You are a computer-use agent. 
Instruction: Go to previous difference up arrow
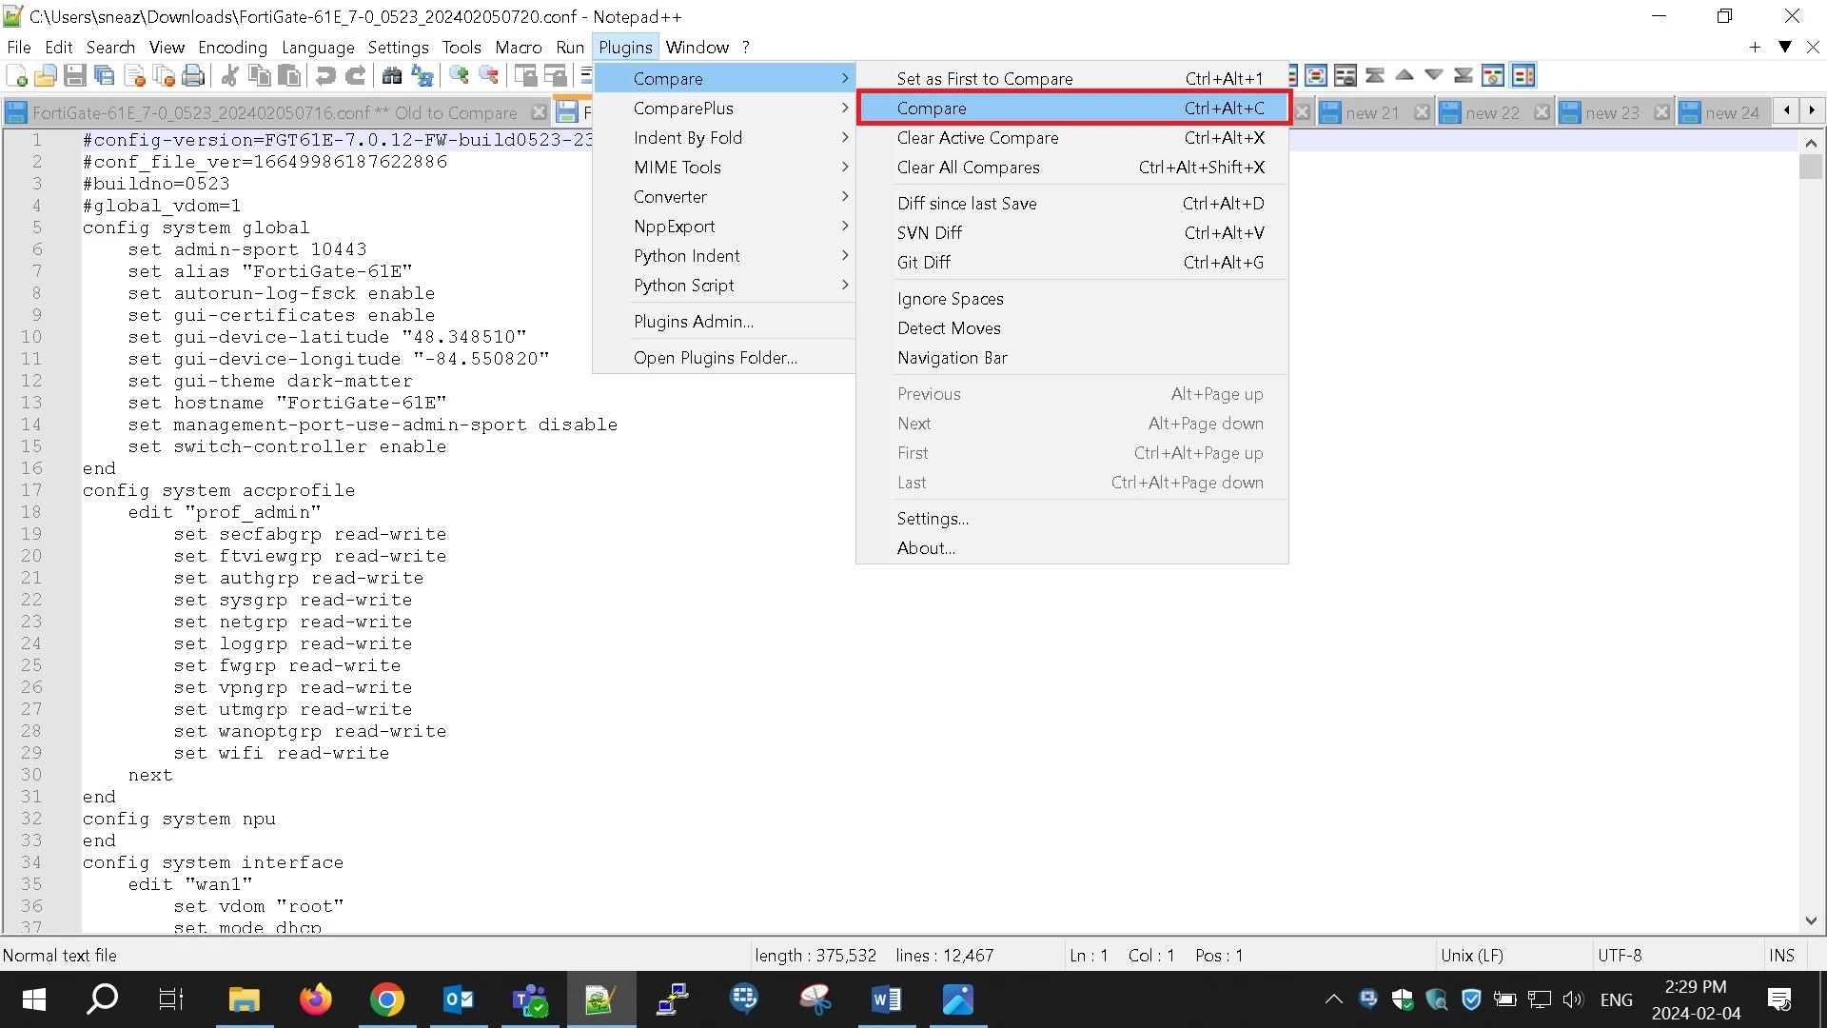(1405, 76)
